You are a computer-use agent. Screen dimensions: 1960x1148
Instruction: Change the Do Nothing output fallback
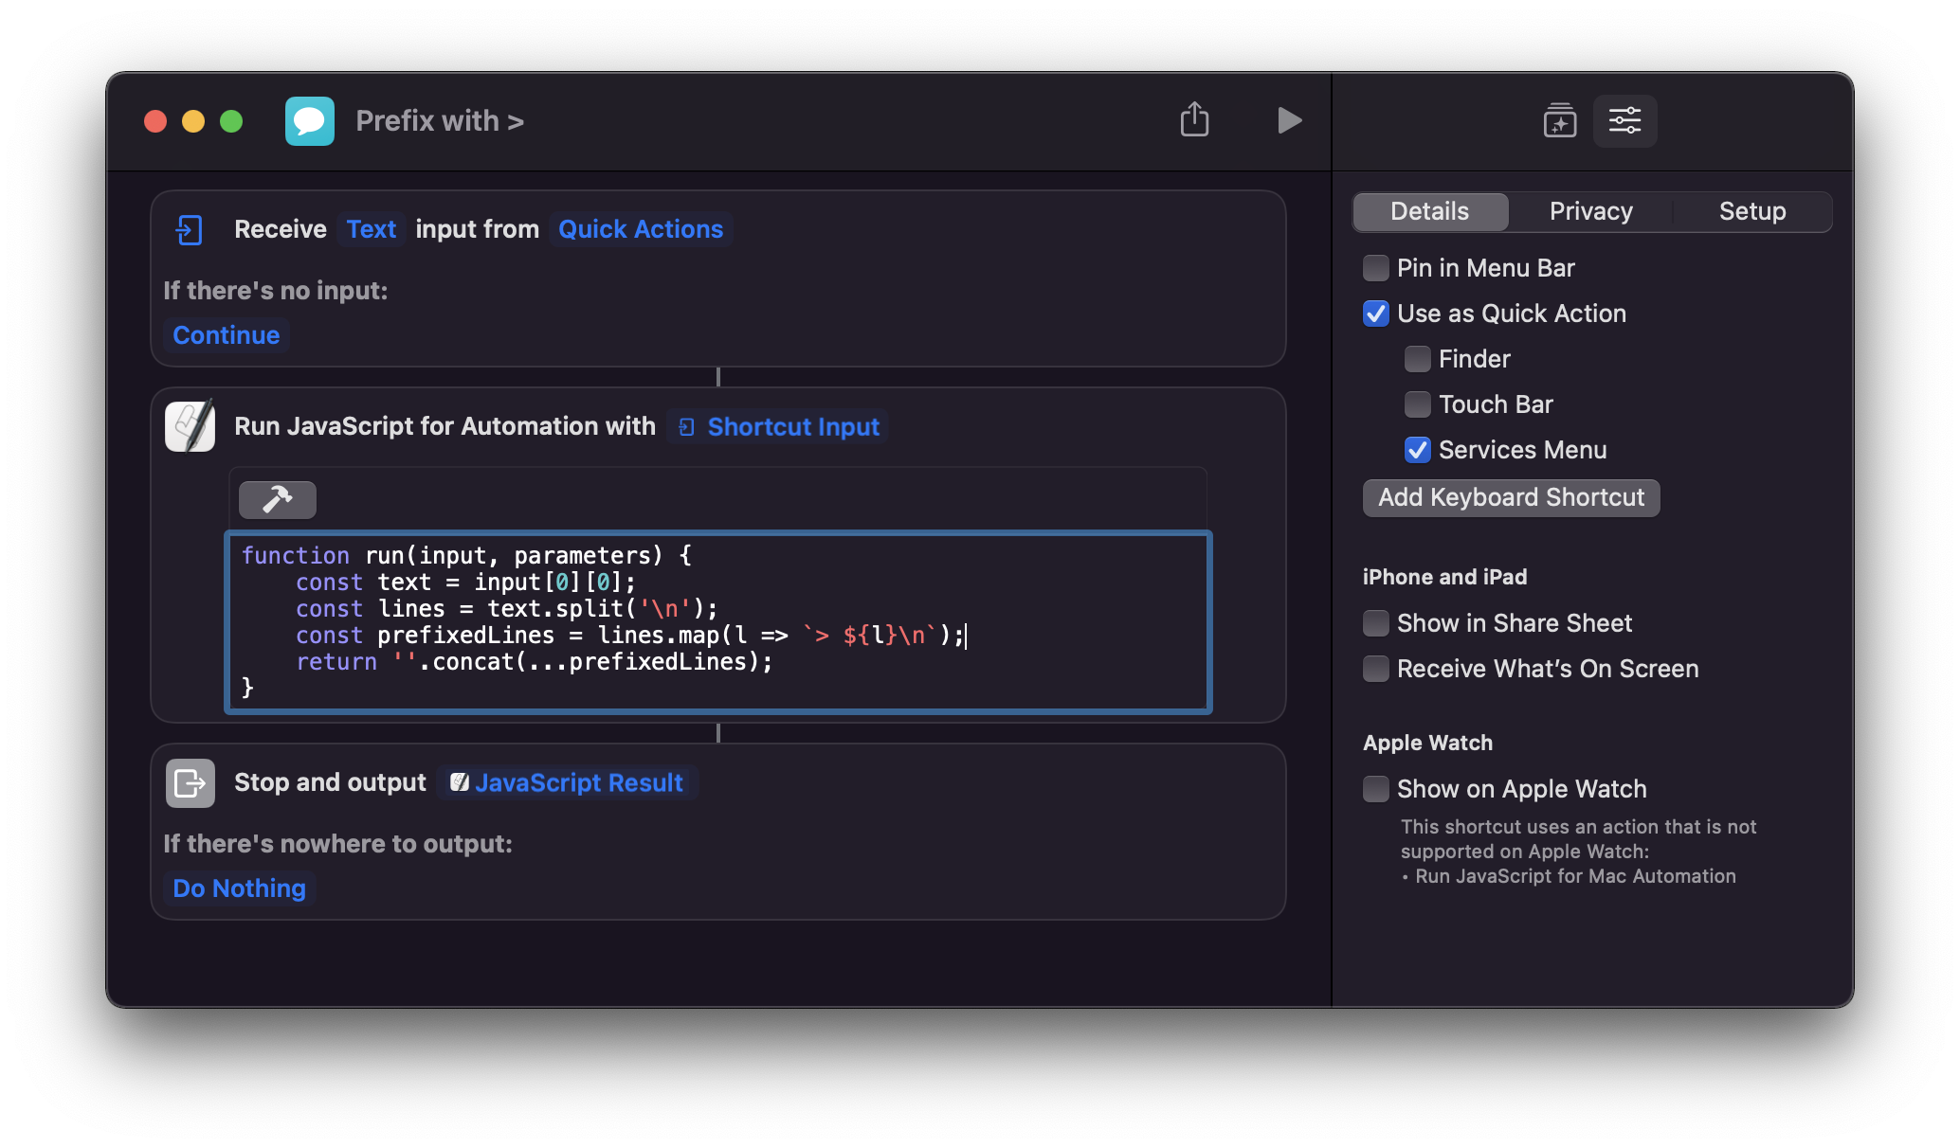click(x=240, y=888)
